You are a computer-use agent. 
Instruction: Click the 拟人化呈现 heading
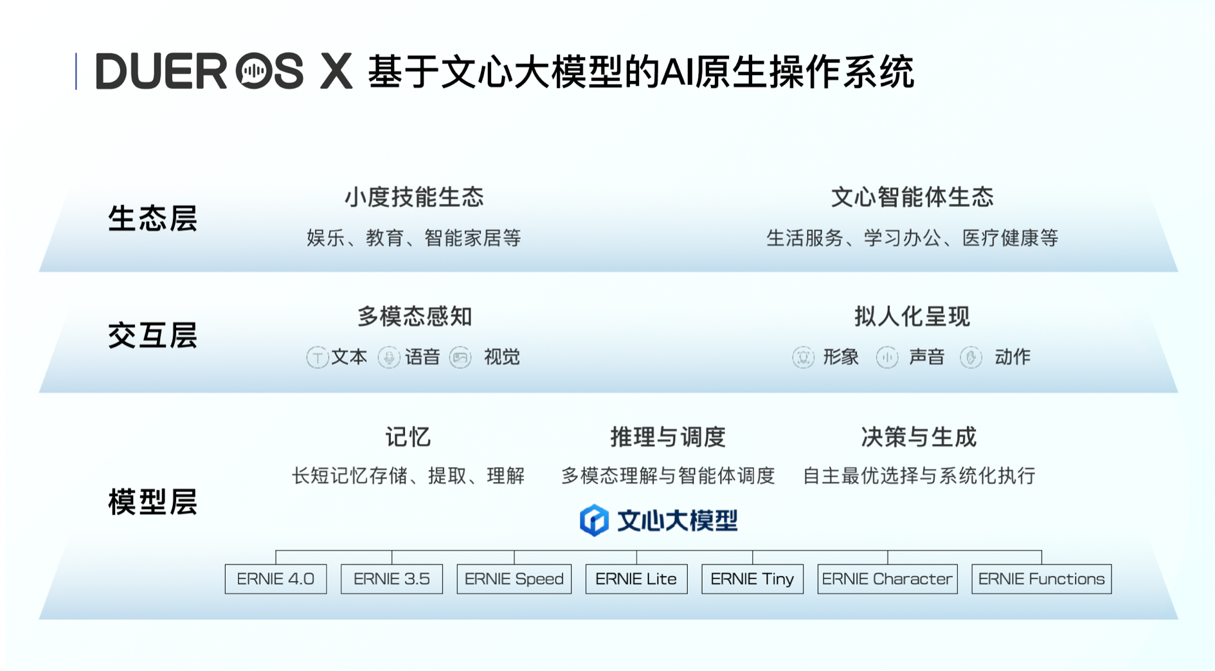pos(912,316)
